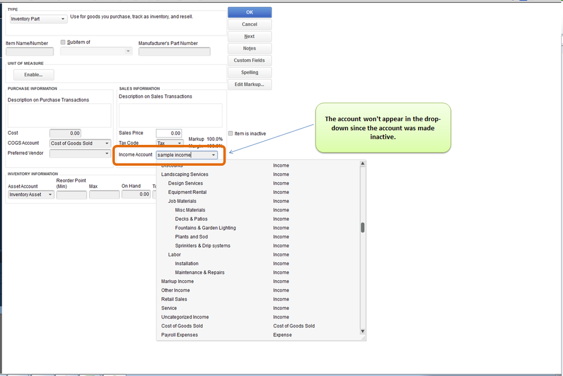The width and height of the screenshot is (563, 376).
Task: Check the Subitem of checkbox
Action: point(63,42)
